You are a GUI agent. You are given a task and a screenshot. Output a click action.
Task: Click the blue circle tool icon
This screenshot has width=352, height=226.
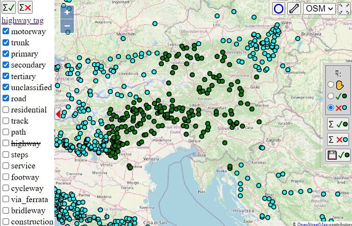tap(278, 8)
